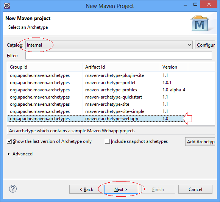Viewport: 220px width, 202px height.
Task: Open the Catalog dropdown arrow
Action: [189, 45]
